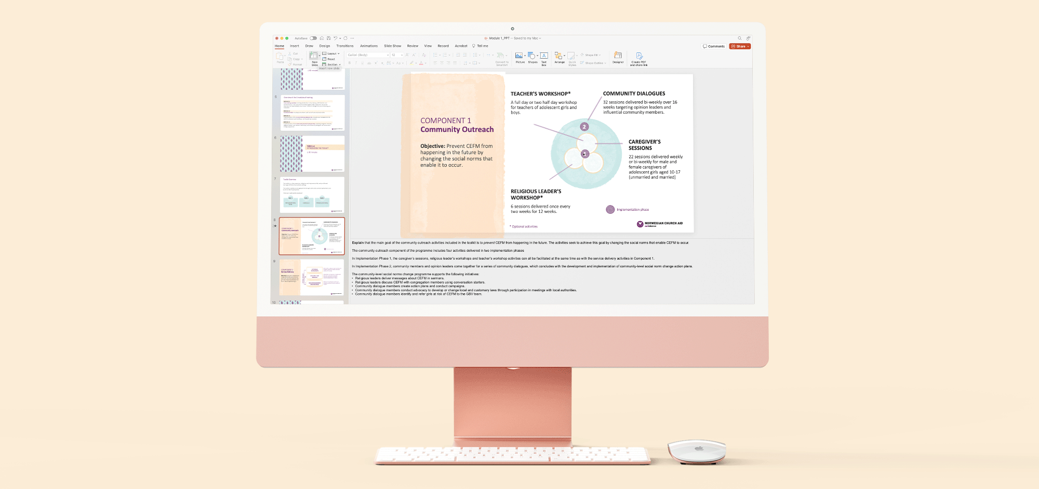1039x489 pixels.
Task: Open the more options ellipsis in title bar
Action: pos(352,38)
